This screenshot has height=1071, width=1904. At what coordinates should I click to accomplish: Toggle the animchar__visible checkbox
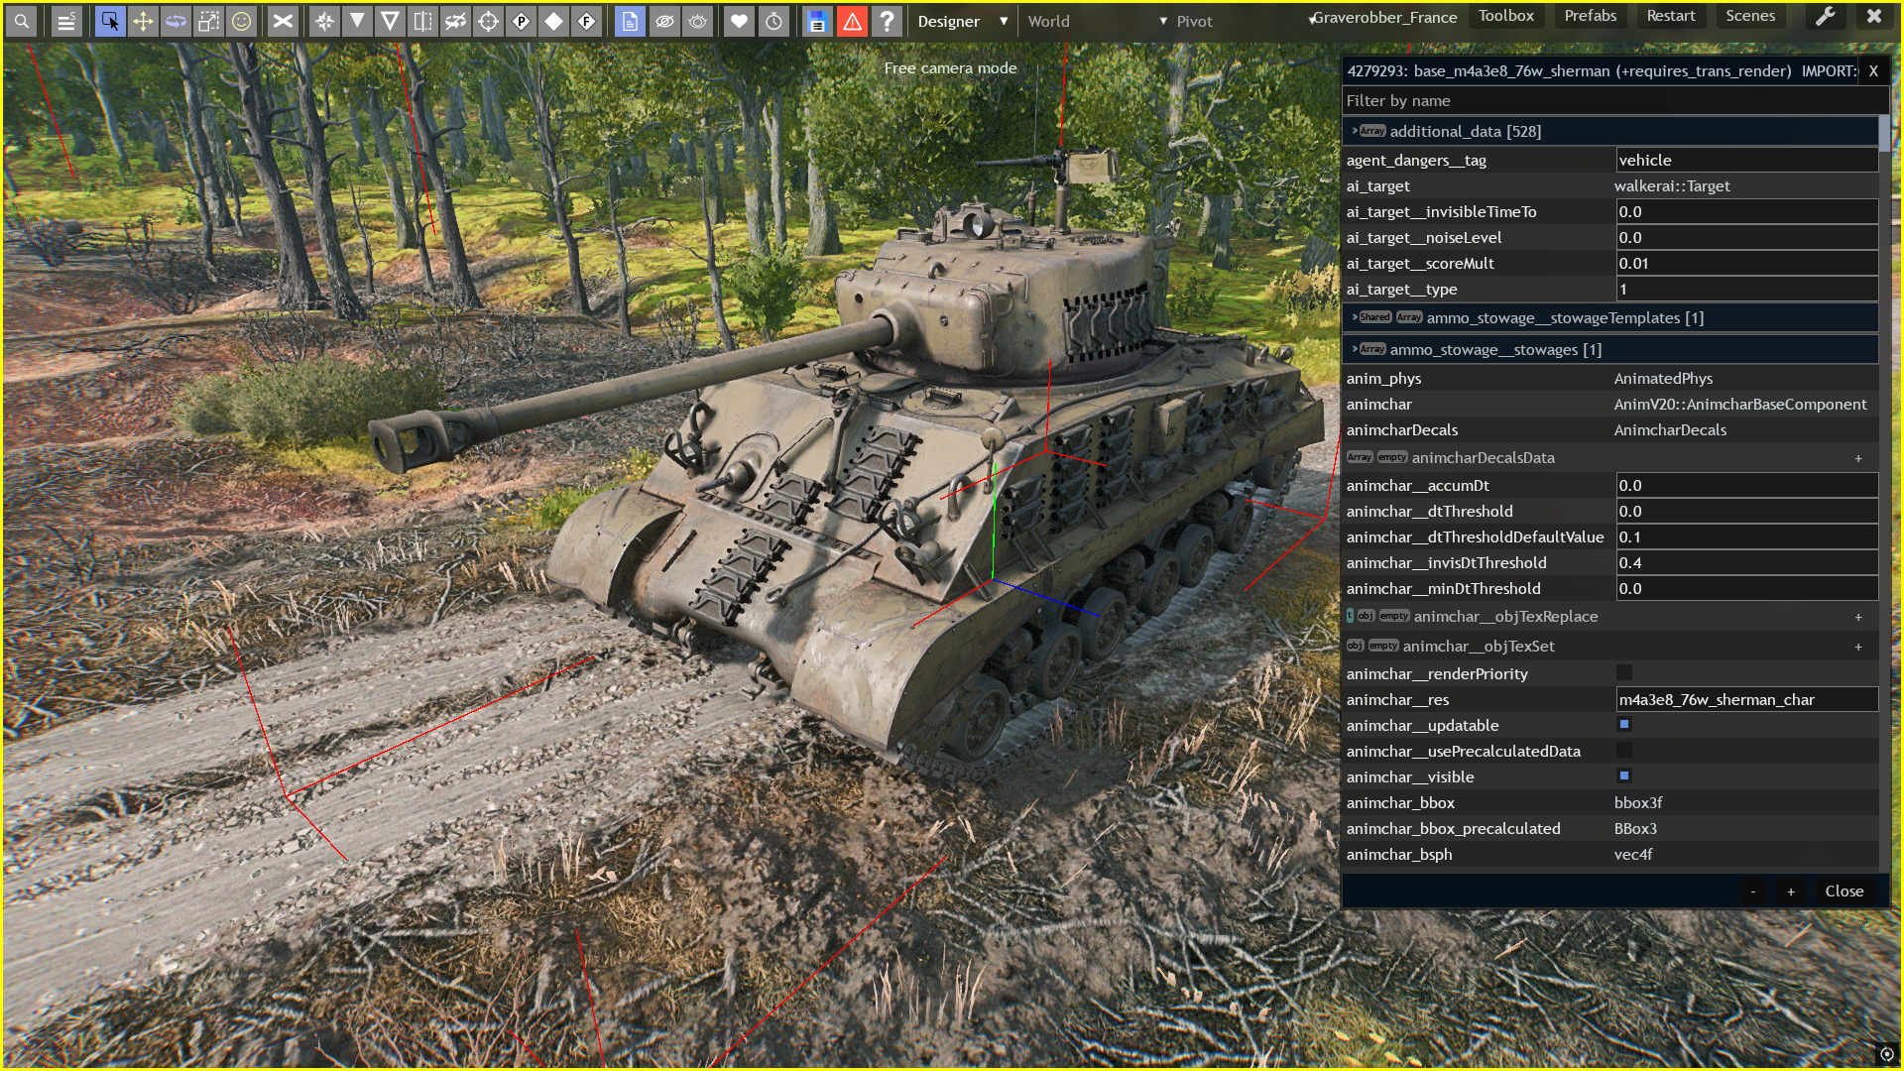coord(1624,776)
